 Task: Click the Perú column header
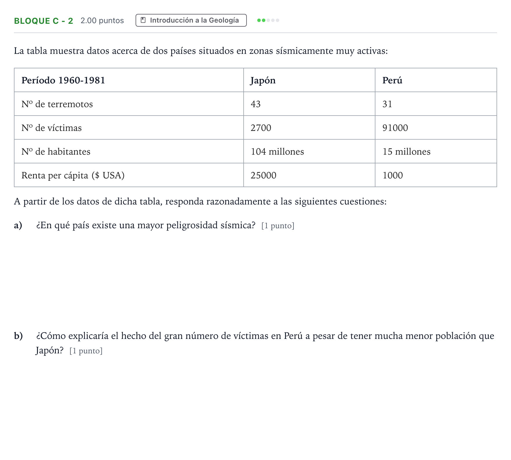click(x=436, y=80)
